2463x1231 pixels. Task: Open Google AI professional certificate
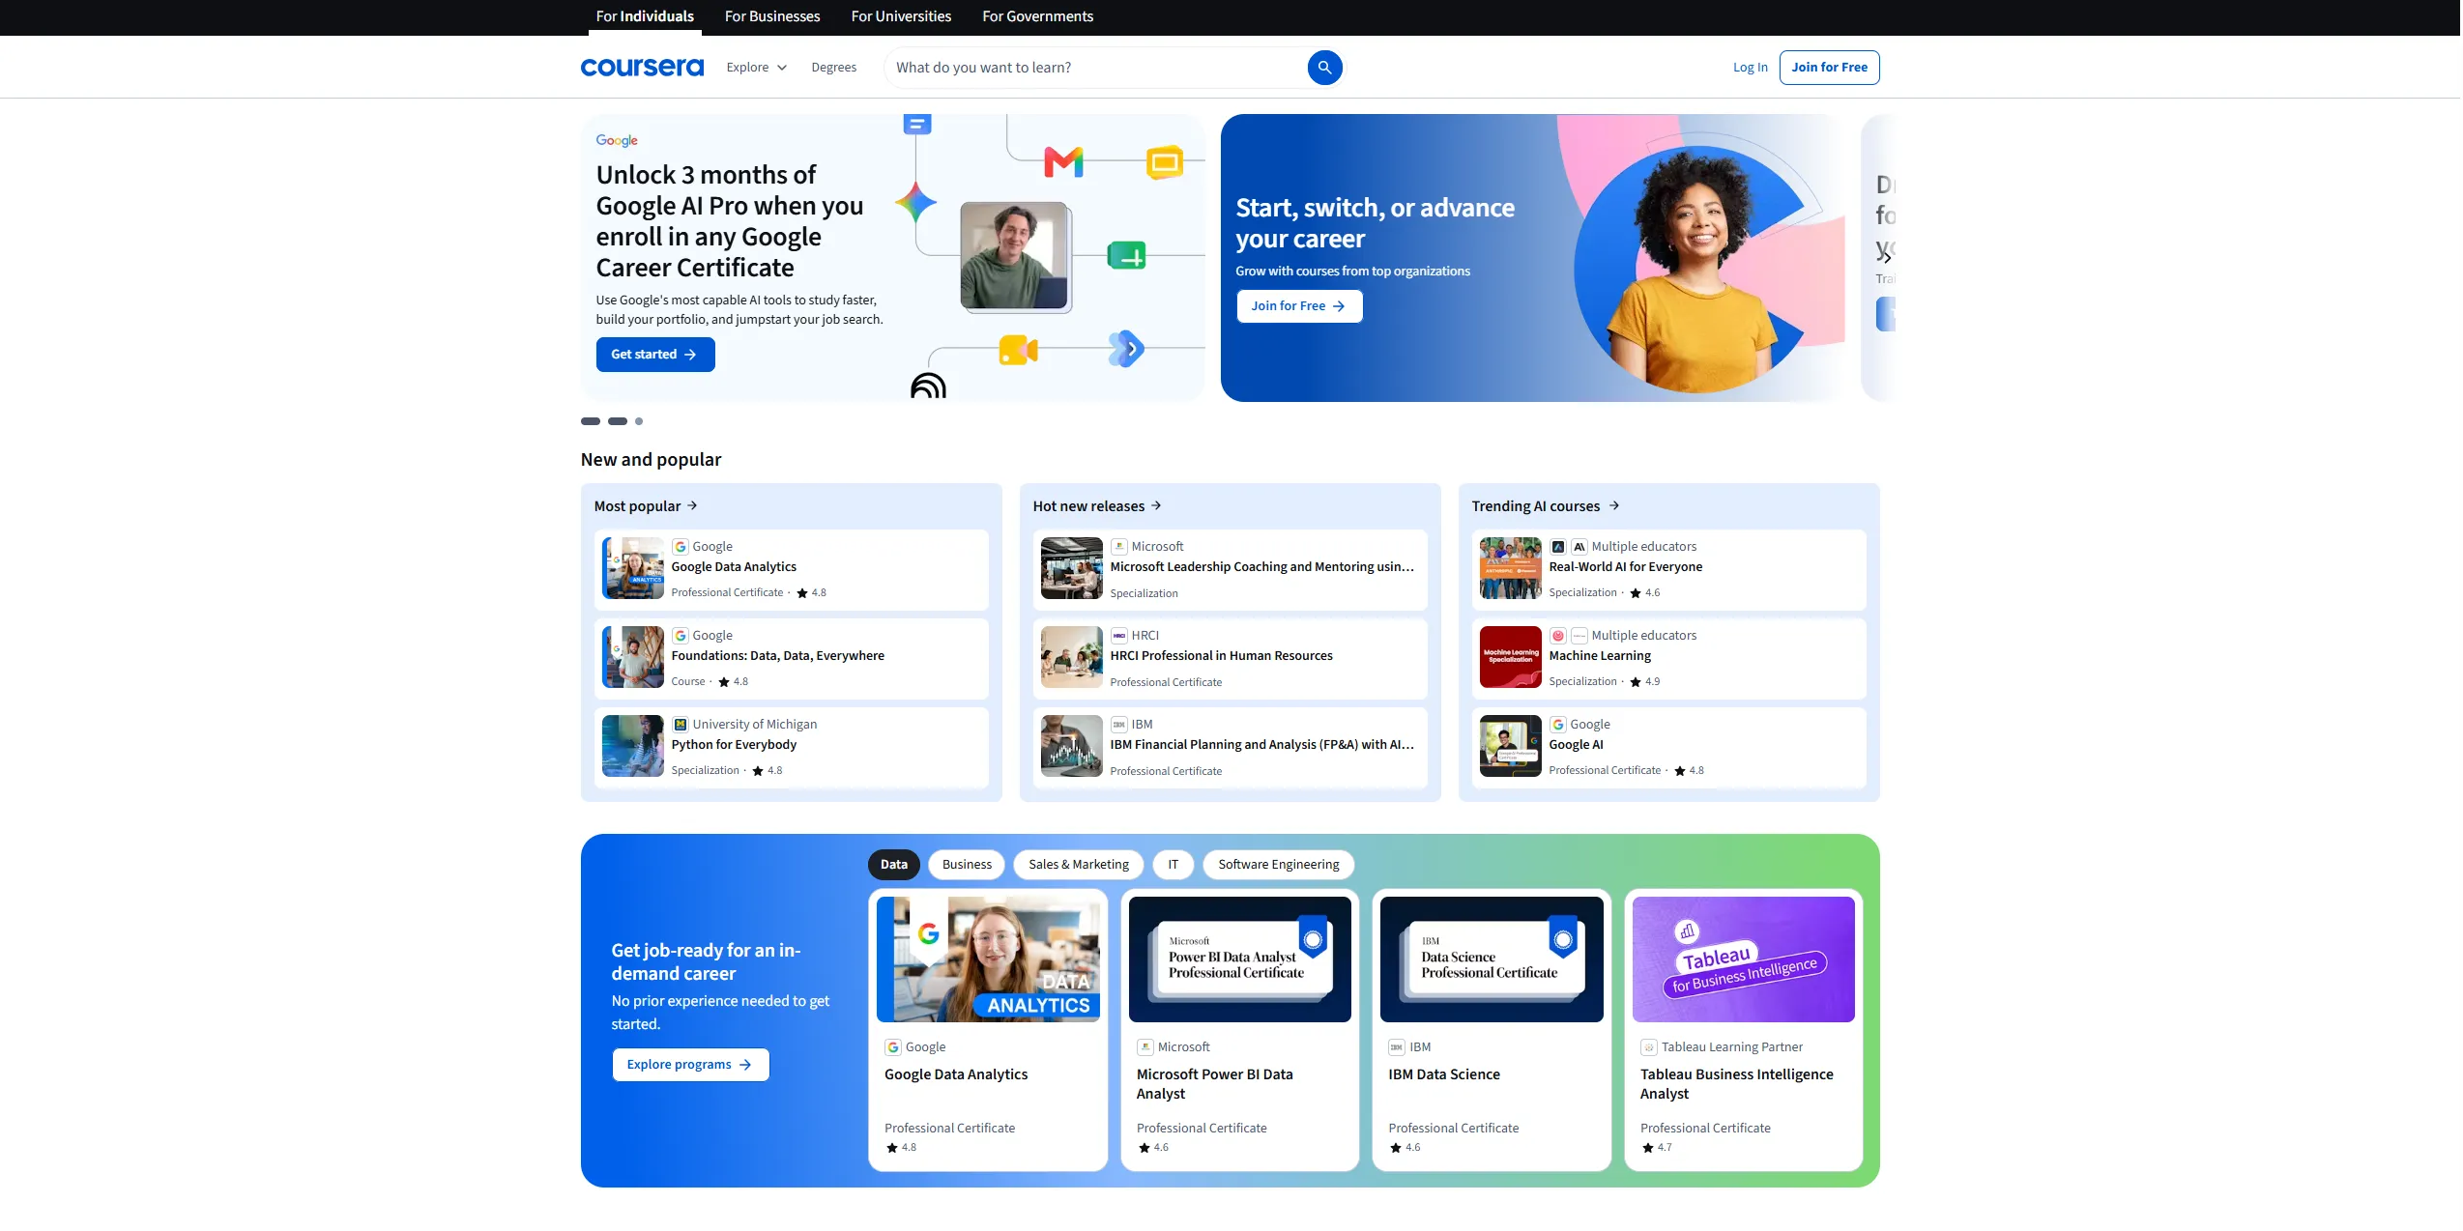1668,747
